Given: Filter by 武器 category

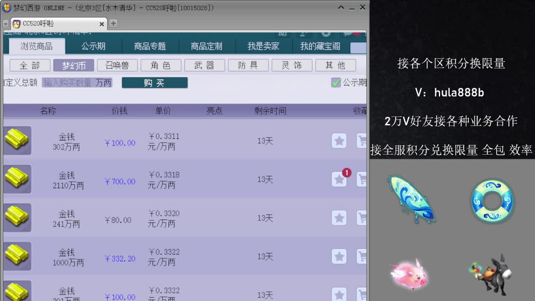Looking at the screenshot, I should 204,65.
